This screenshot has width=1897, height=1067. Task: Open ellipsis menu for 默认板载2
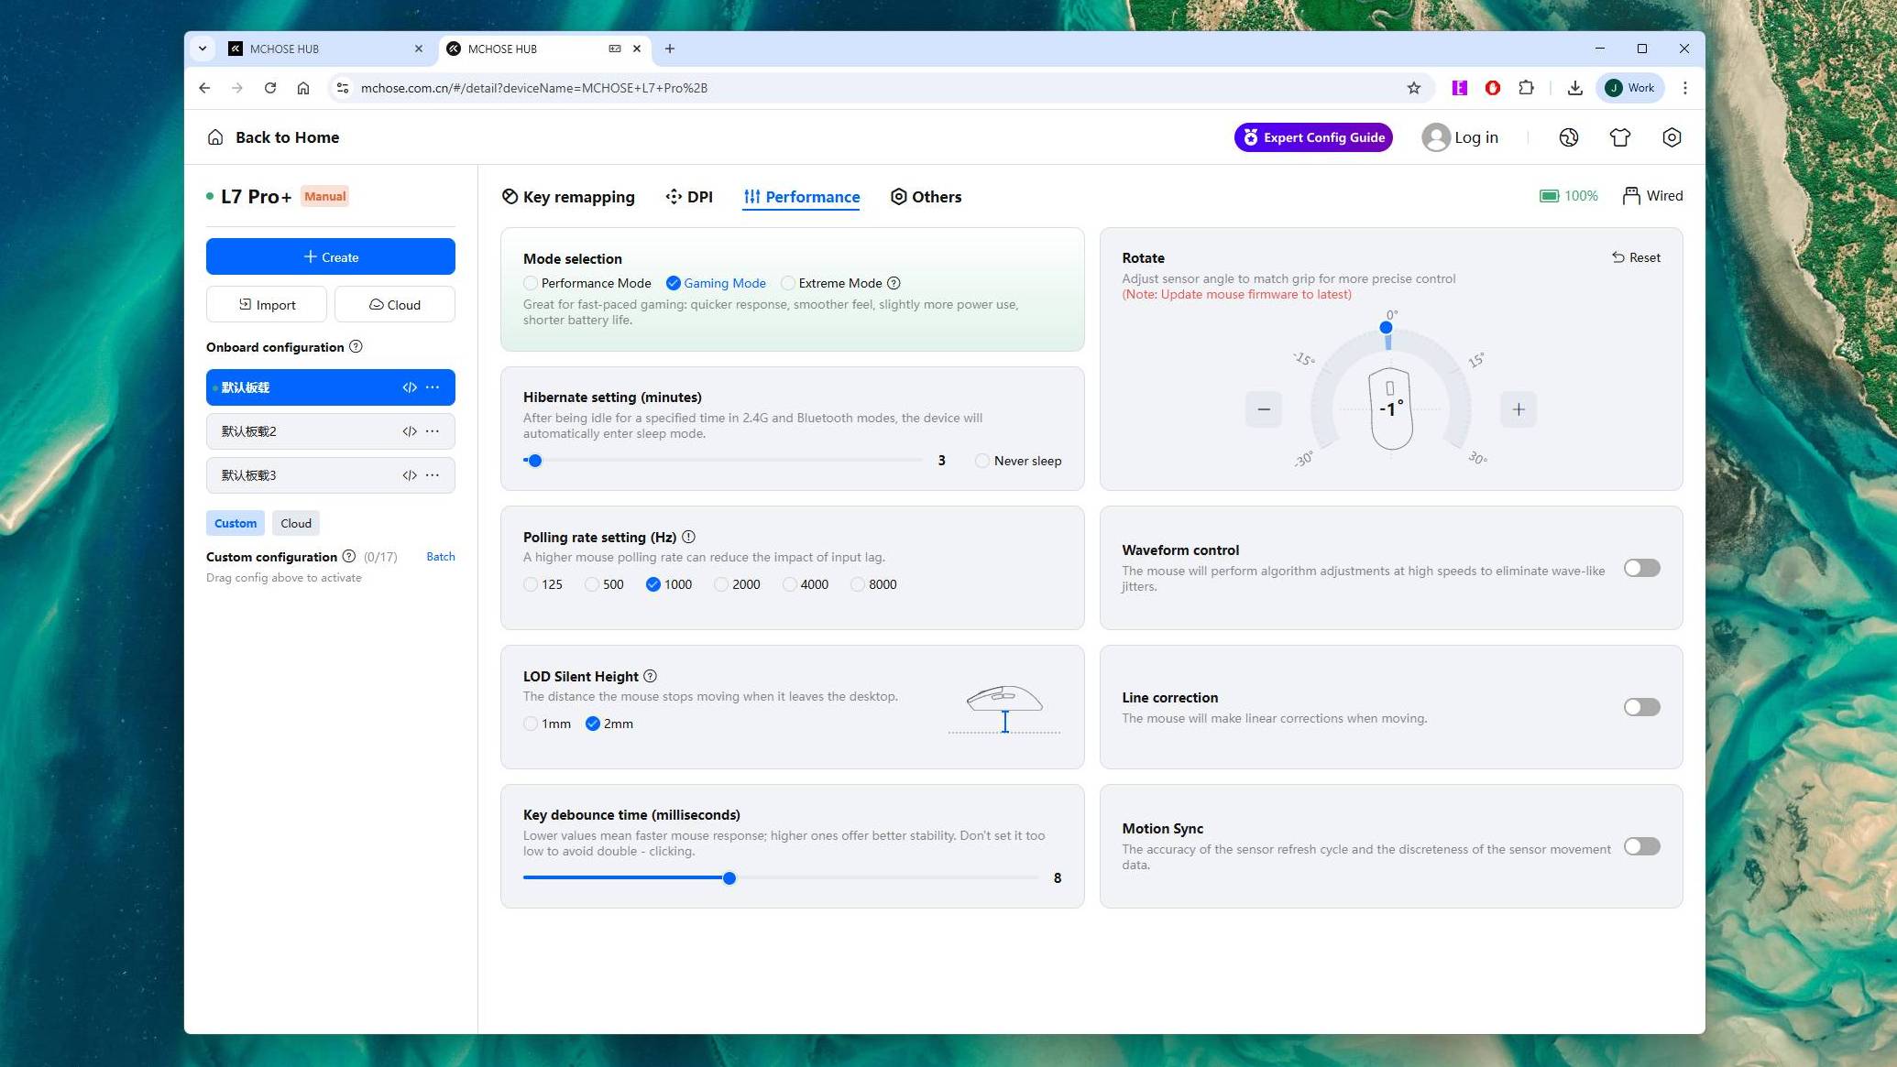[x=432, y=430]
